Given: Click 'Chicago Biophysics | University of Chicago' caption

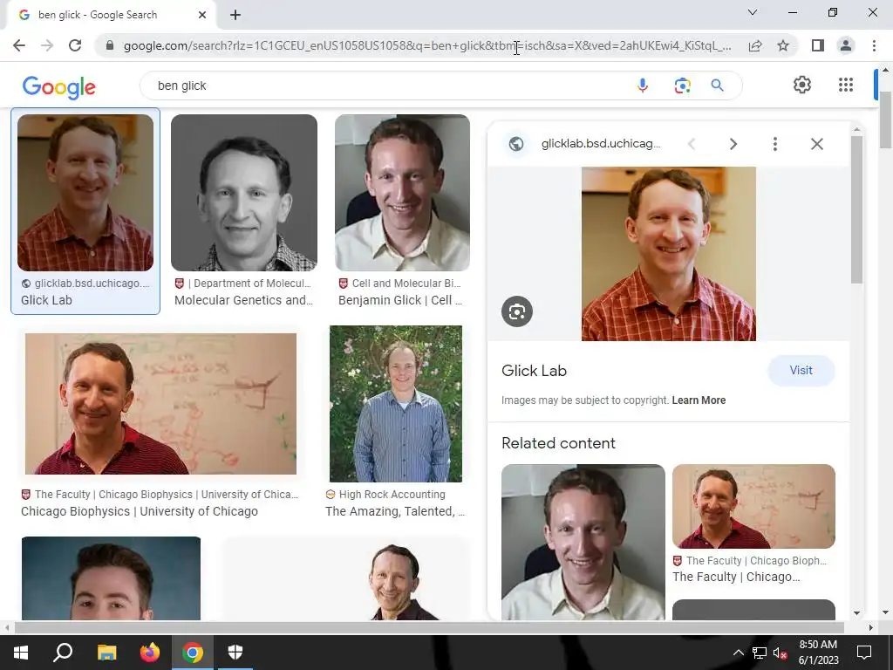Looking at the screenshot, I should coord(140,511).
